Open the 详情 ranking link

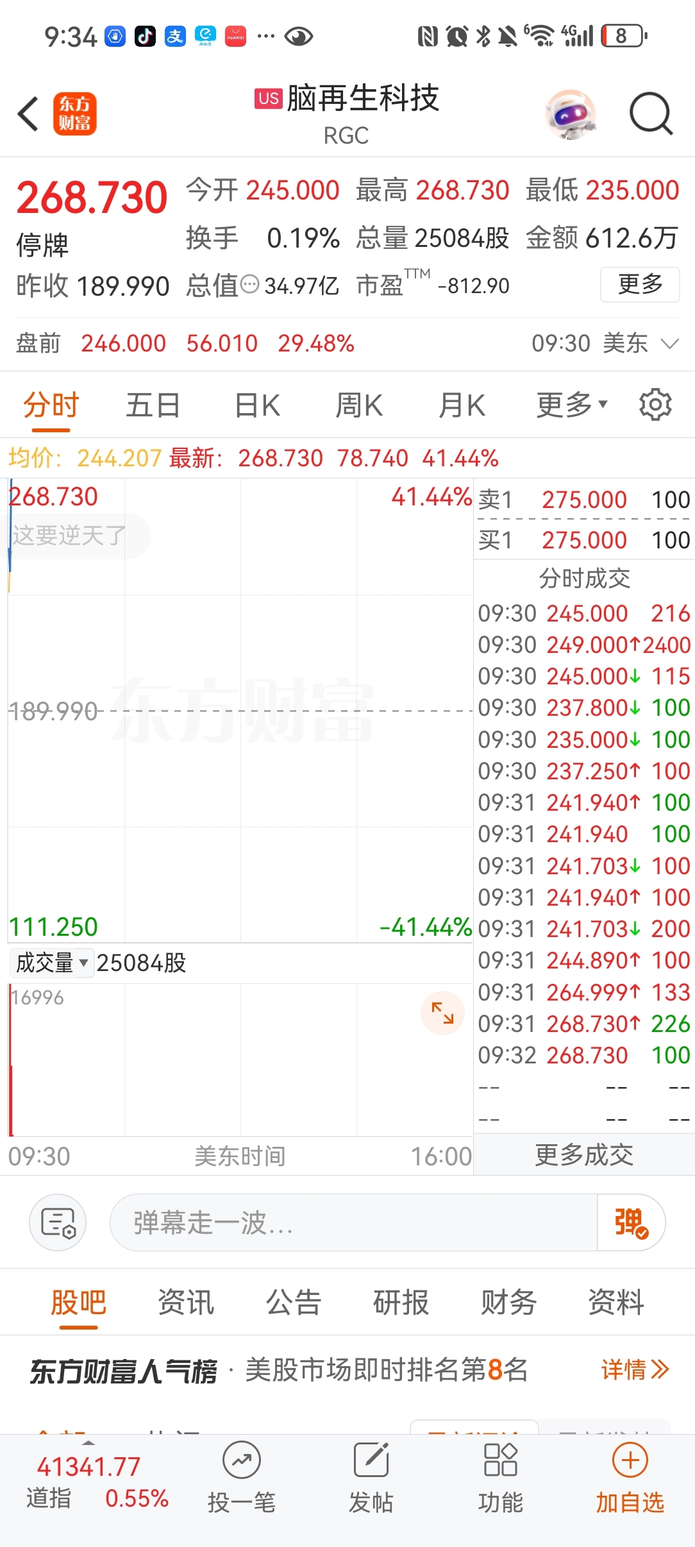tap(635, 1370)
